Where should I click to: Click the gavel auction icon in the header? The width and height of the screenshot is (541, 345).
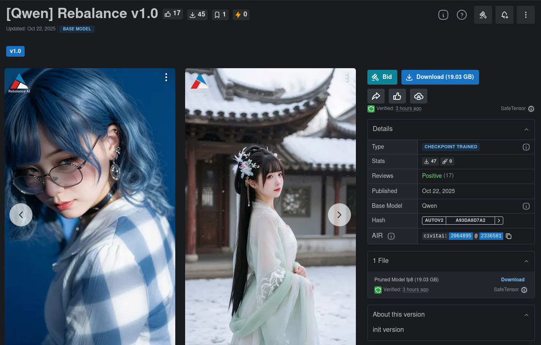click(x=483, y=15)
